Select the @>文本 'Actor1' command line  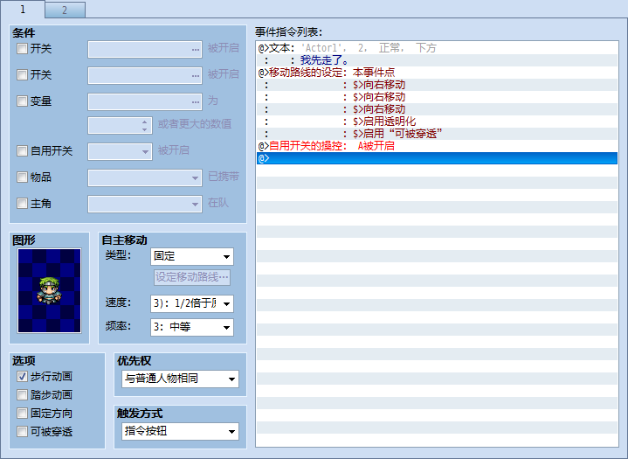[x=437, y=48]
